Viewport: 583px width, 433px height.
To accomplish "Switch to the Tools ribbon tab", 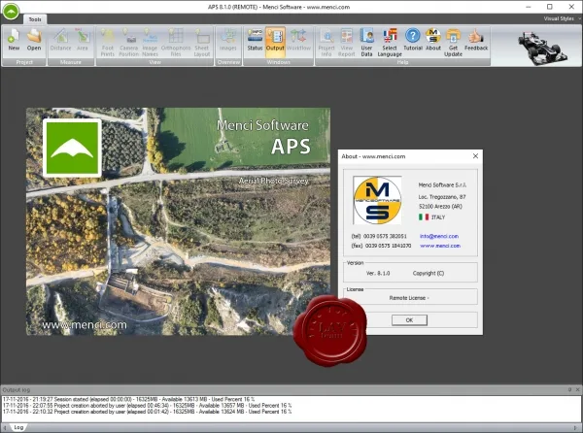I will tap(35, 19).
